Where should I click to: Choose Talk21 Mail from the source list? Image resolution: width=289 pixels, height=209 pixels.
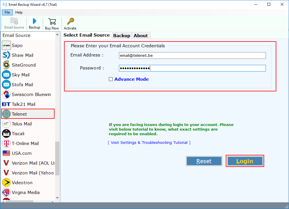pyautogui.click(x=23, y=104)
